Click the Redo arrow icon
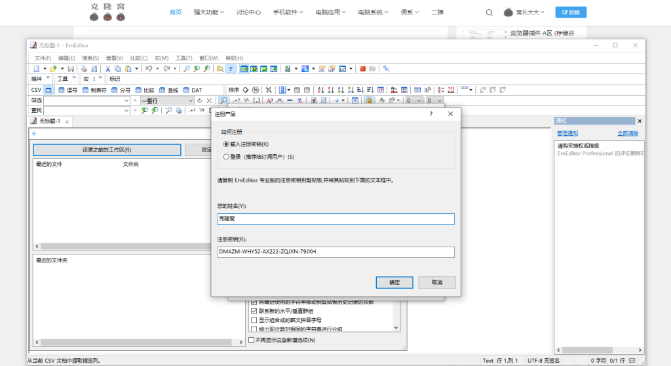671x366 pixels. 166,69
